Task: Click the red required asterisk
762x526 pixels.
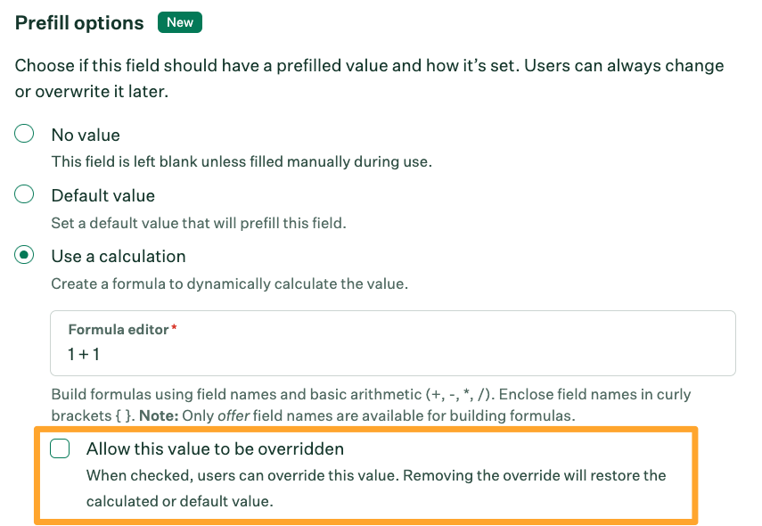Action: [x=175, y=330]
